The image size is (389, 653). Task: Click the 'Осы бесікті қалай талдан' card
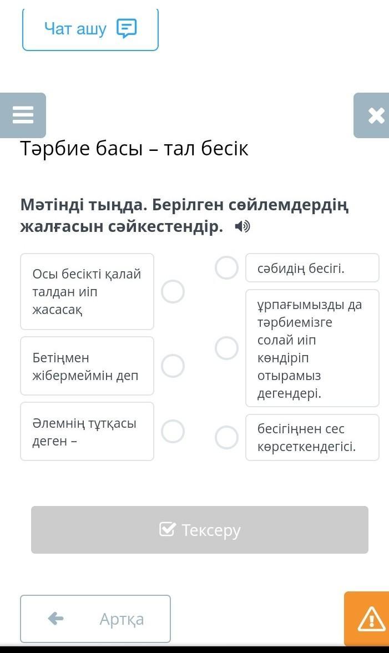[87, 291]
